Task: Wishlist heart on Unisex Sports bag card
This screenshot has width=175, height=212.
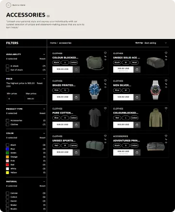Action: [105, 136]
